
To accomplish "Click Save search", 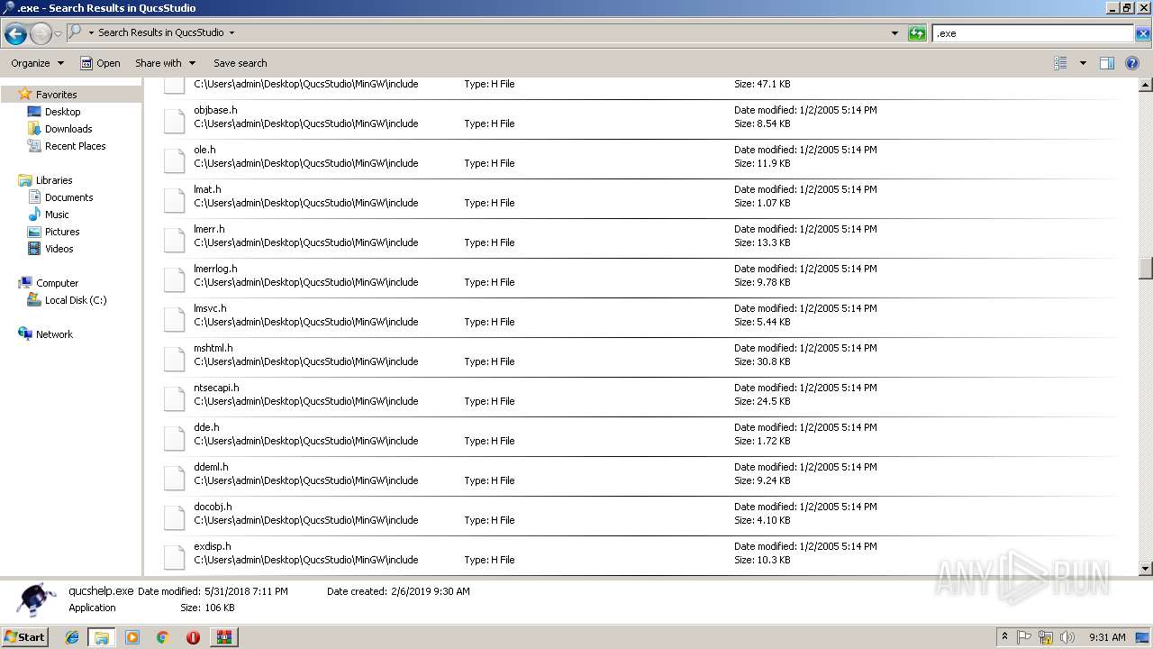I will (240, 63).
